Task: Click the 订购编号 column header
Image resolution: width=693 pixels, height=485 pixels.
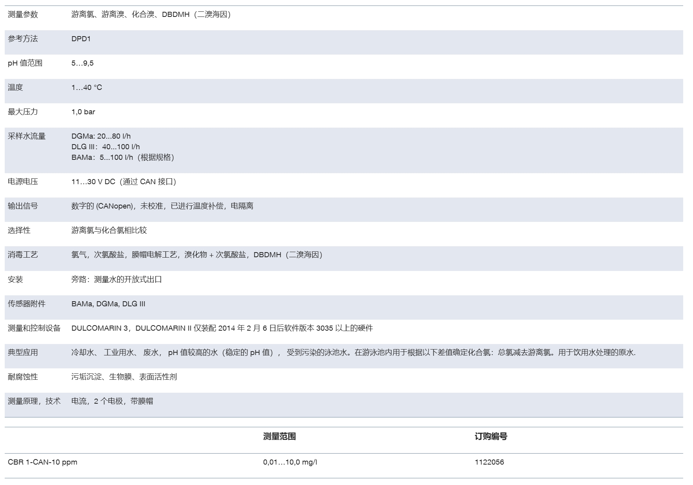Action: click(x=491, y=437)
